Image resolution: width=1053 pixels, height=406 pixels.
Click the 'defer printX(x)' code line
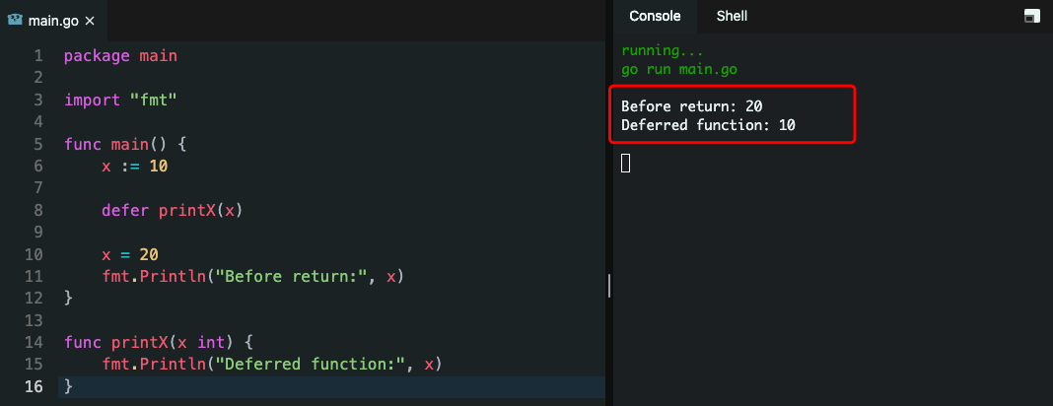pos(172,211)
